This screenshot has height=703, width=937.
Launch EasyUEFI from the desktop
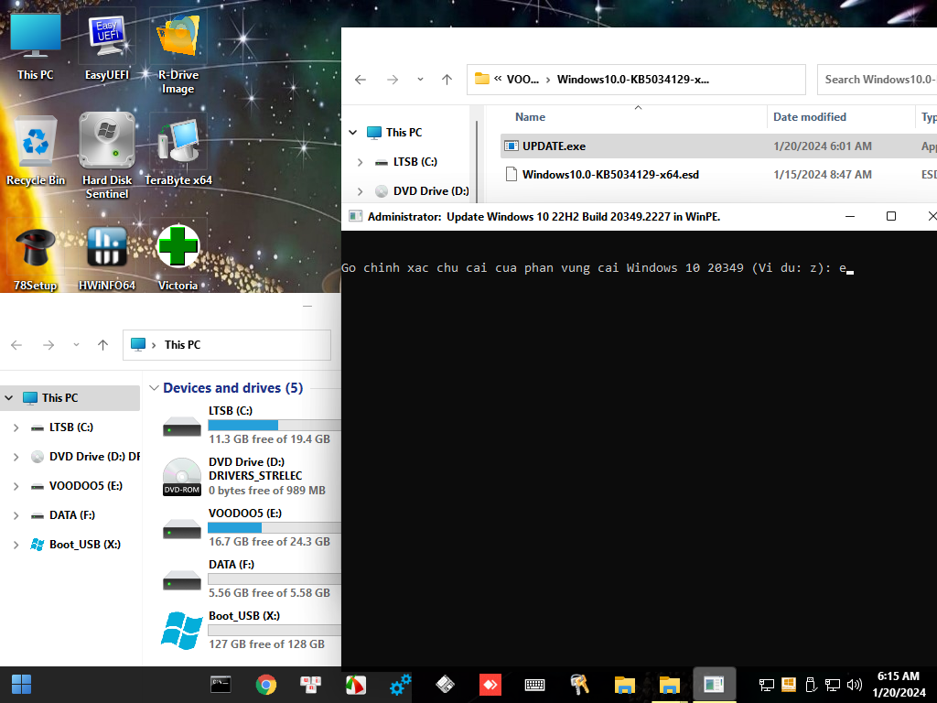click(x=107, y=47)
